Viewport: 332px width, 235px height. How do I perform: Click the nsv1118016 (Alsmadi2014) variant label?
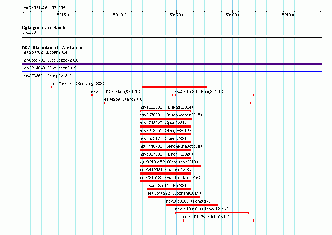coord(202,209)
